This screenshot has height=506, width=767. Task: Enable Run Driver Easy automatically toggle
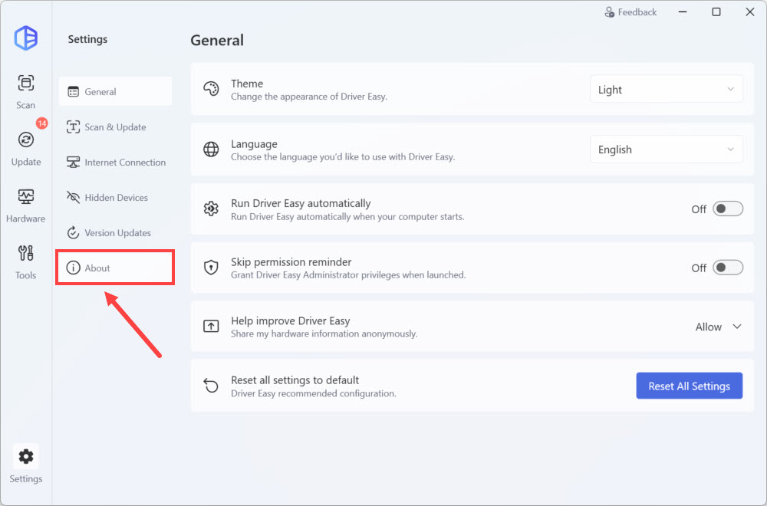[x=727, y=209]
